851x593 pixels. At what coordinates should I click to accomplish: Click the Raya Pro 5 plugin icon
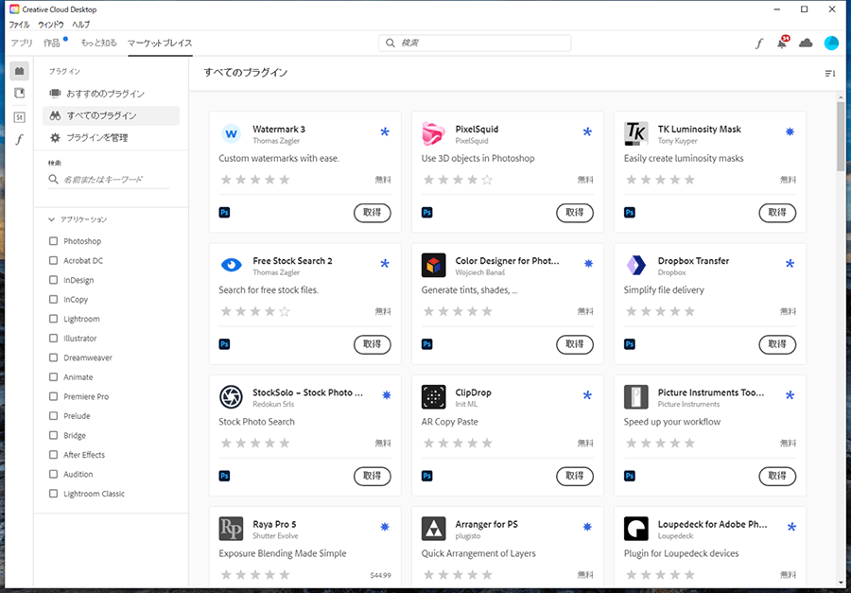point(232,529)
